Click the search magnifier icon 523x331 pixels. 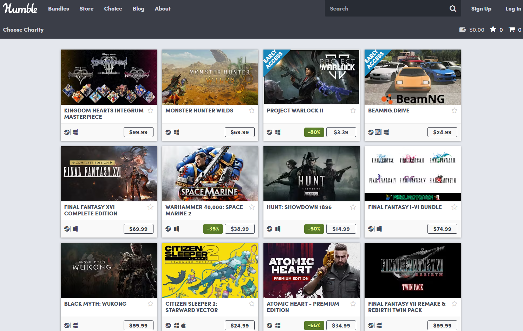453,9
